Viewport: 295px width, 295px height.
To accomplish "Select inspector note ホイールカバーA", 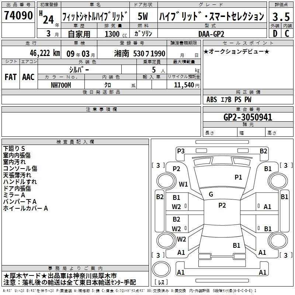I will click(x=25, y=208).
